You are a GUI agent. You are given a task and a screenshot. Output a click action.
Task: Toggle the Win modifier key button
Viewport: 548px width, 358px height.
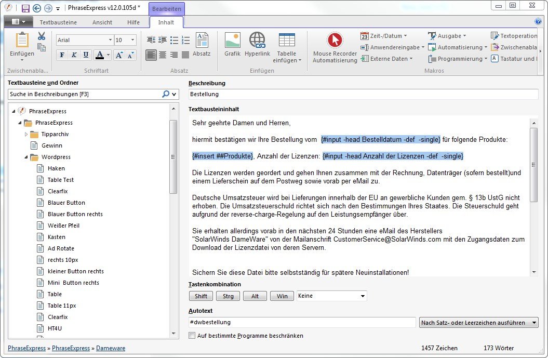[x=282, y=296]
